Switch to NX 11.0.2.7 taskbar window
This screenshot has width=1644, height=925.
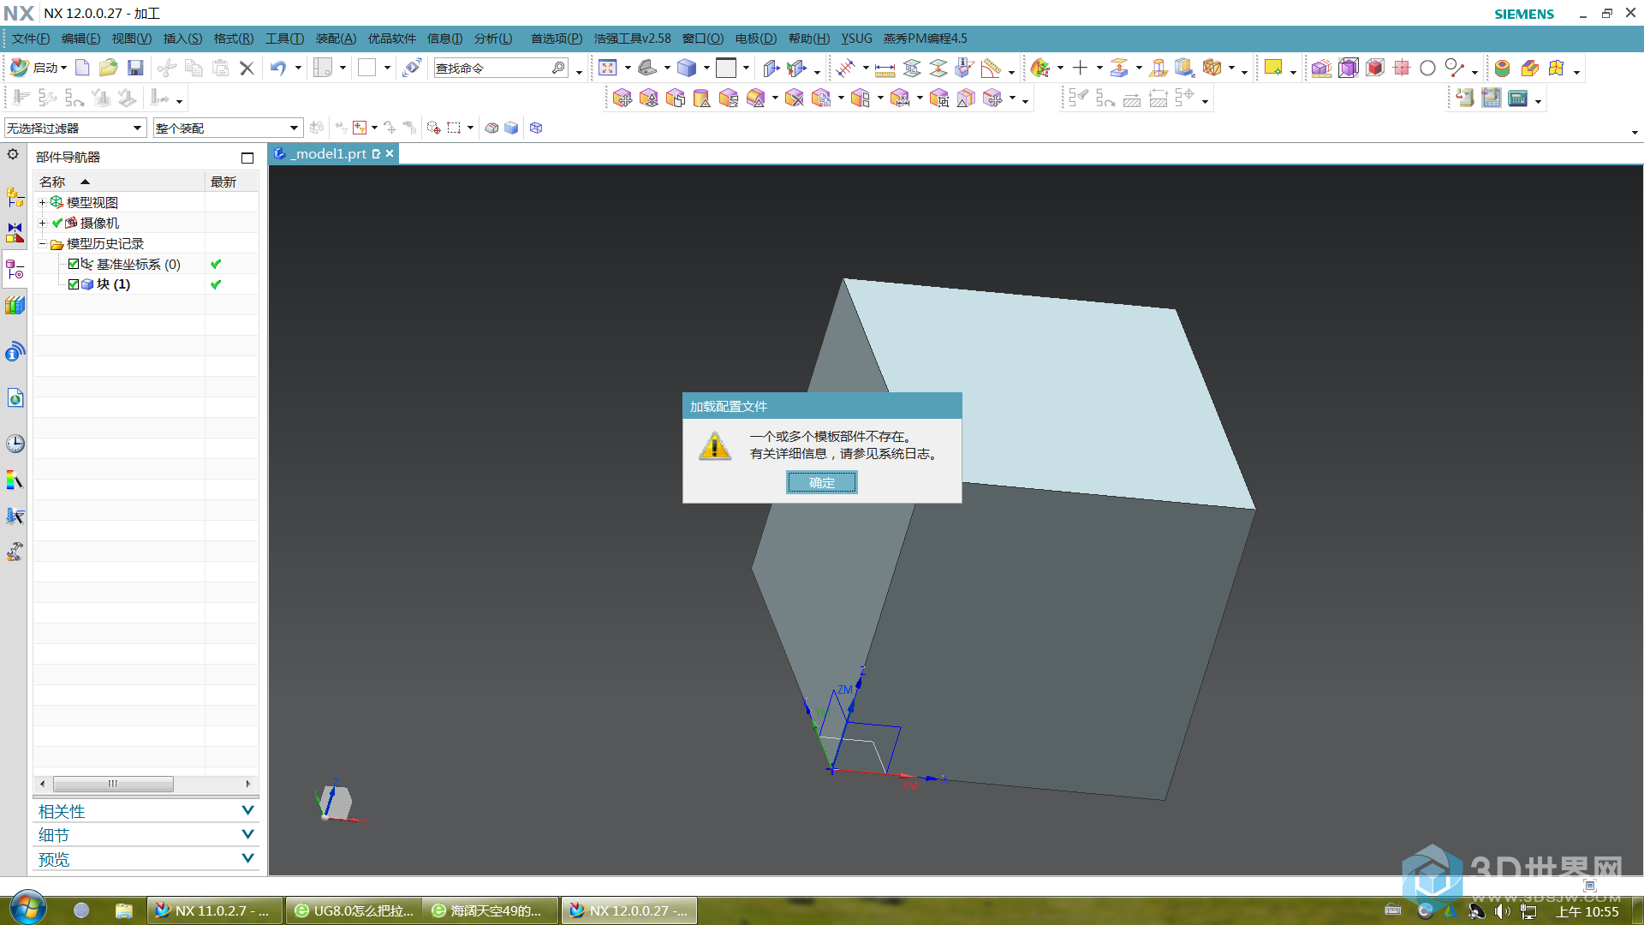point(214,910)
